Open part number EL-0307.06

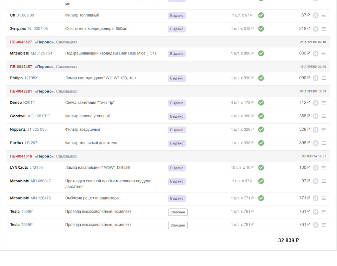[x=38, y=28]
